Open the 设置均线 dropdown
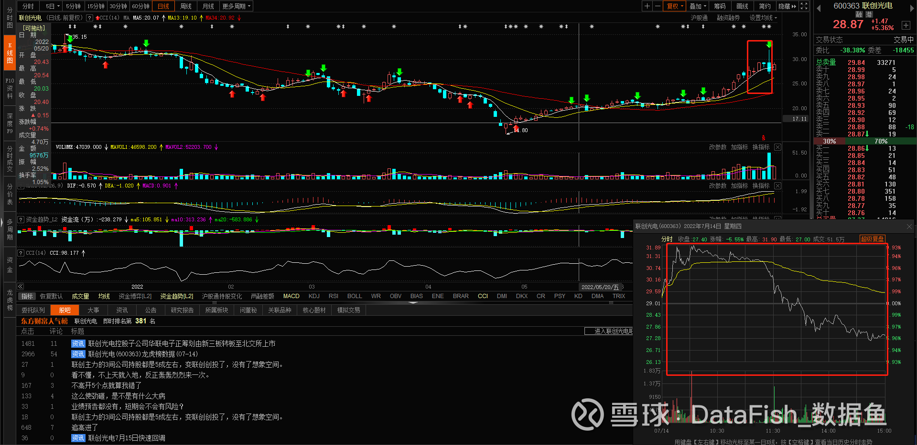This screenshot has height=445, width=917. pos(763,18)
